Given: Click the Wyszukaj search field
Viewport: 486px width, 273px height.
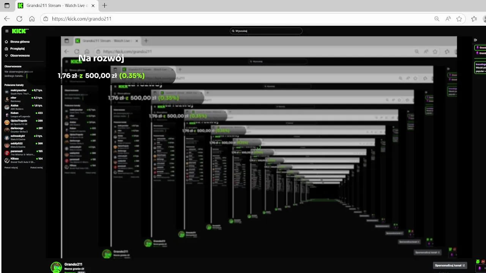Looking at the screenshot, I should pyautogui.click(x=266, y=31).
